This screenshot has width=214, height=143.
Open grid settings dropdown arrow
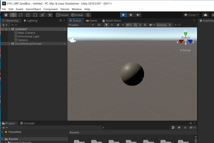click(140, 25)
